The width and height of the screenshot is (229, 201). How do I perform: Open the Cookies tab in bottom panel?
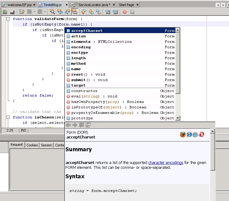click(x=32, y=145)
